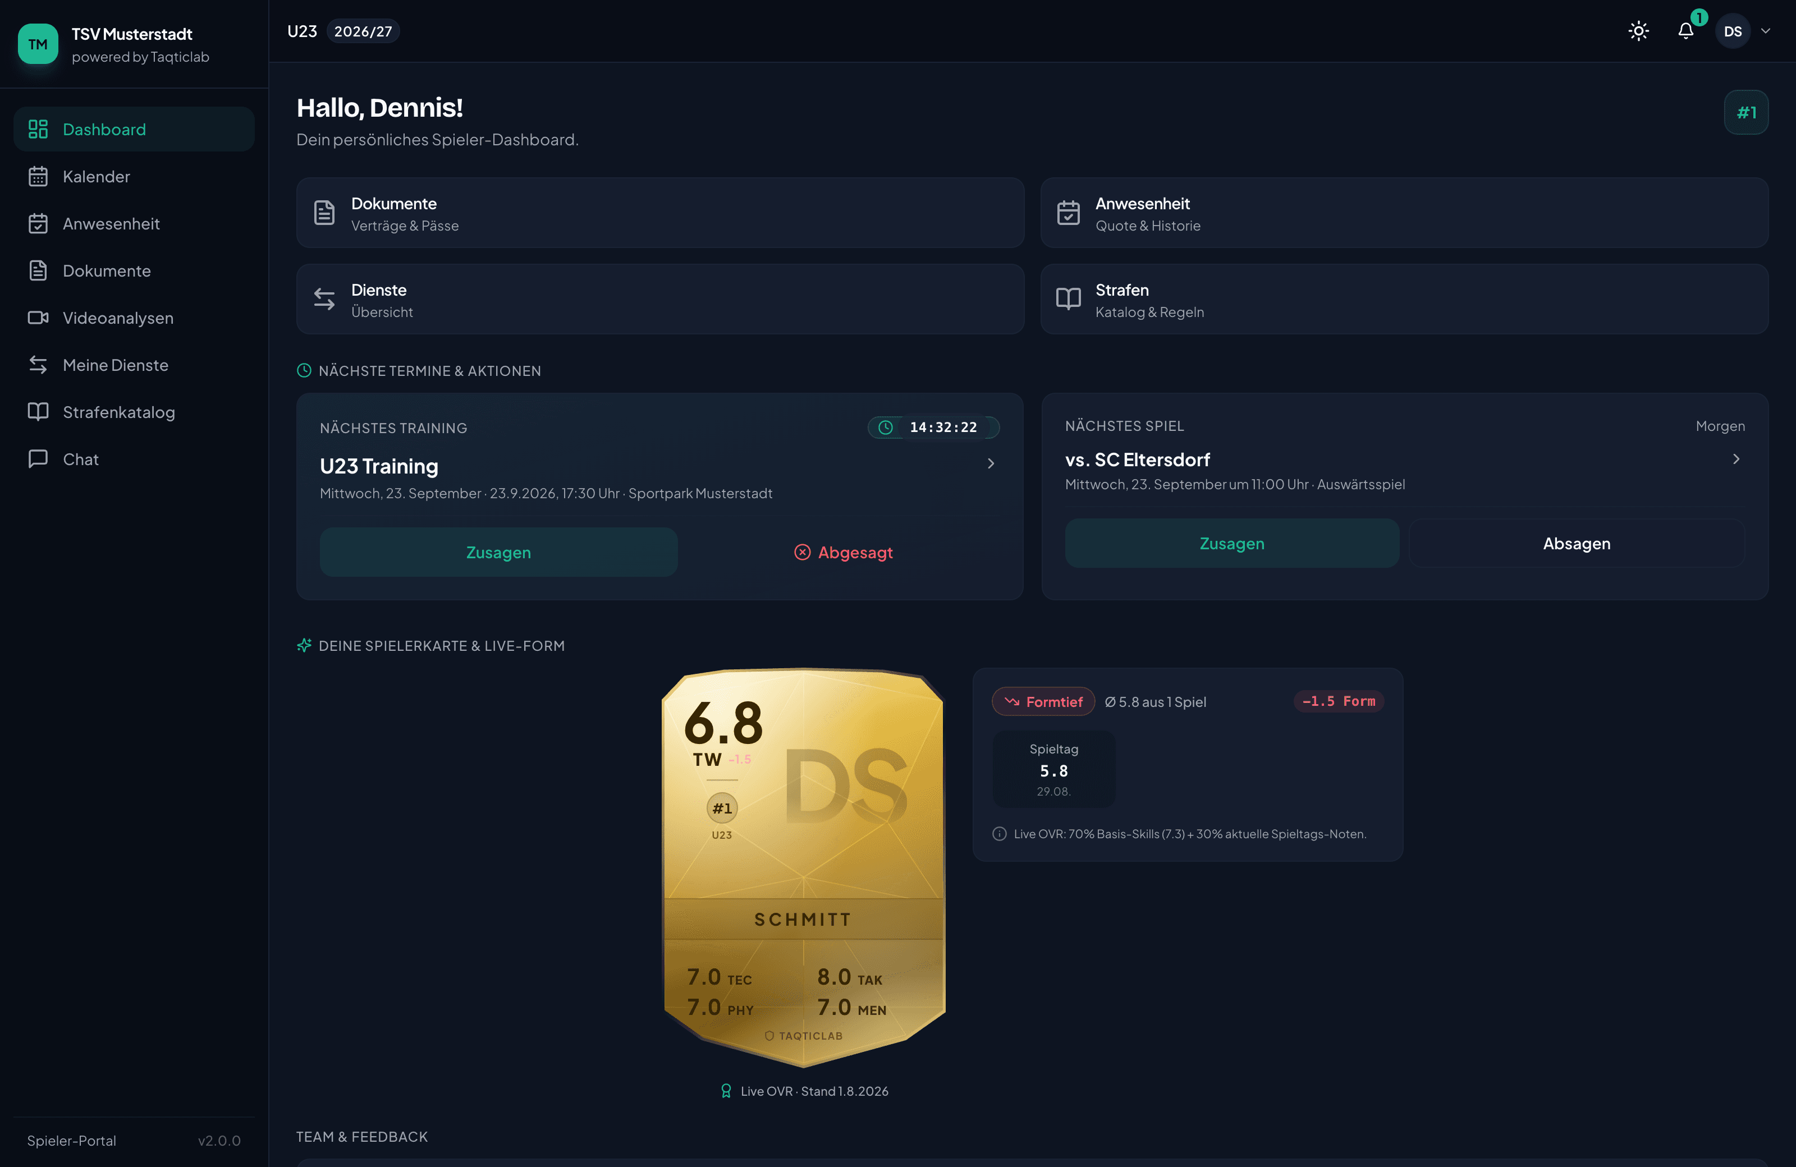The image size is (1796, 1167).
Task: Select the Spieltag 5.8 rating tile
Action: pyautogui.click(x=1054, y=769)
